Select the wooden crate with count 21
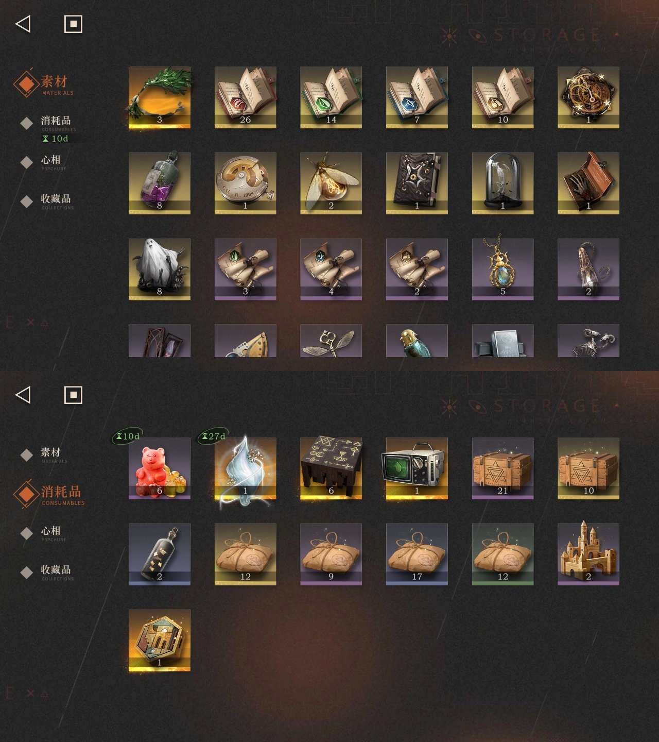This screenshot has width=659, height=742. (503, 468)
